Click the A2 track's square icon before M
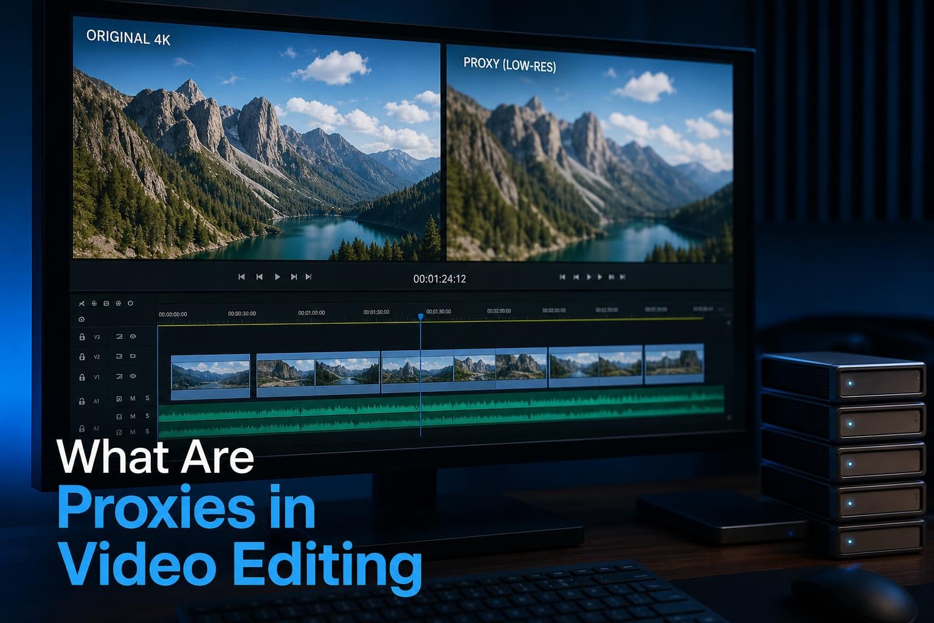Viewport: 934px width, 623px height. click(119, 432)
